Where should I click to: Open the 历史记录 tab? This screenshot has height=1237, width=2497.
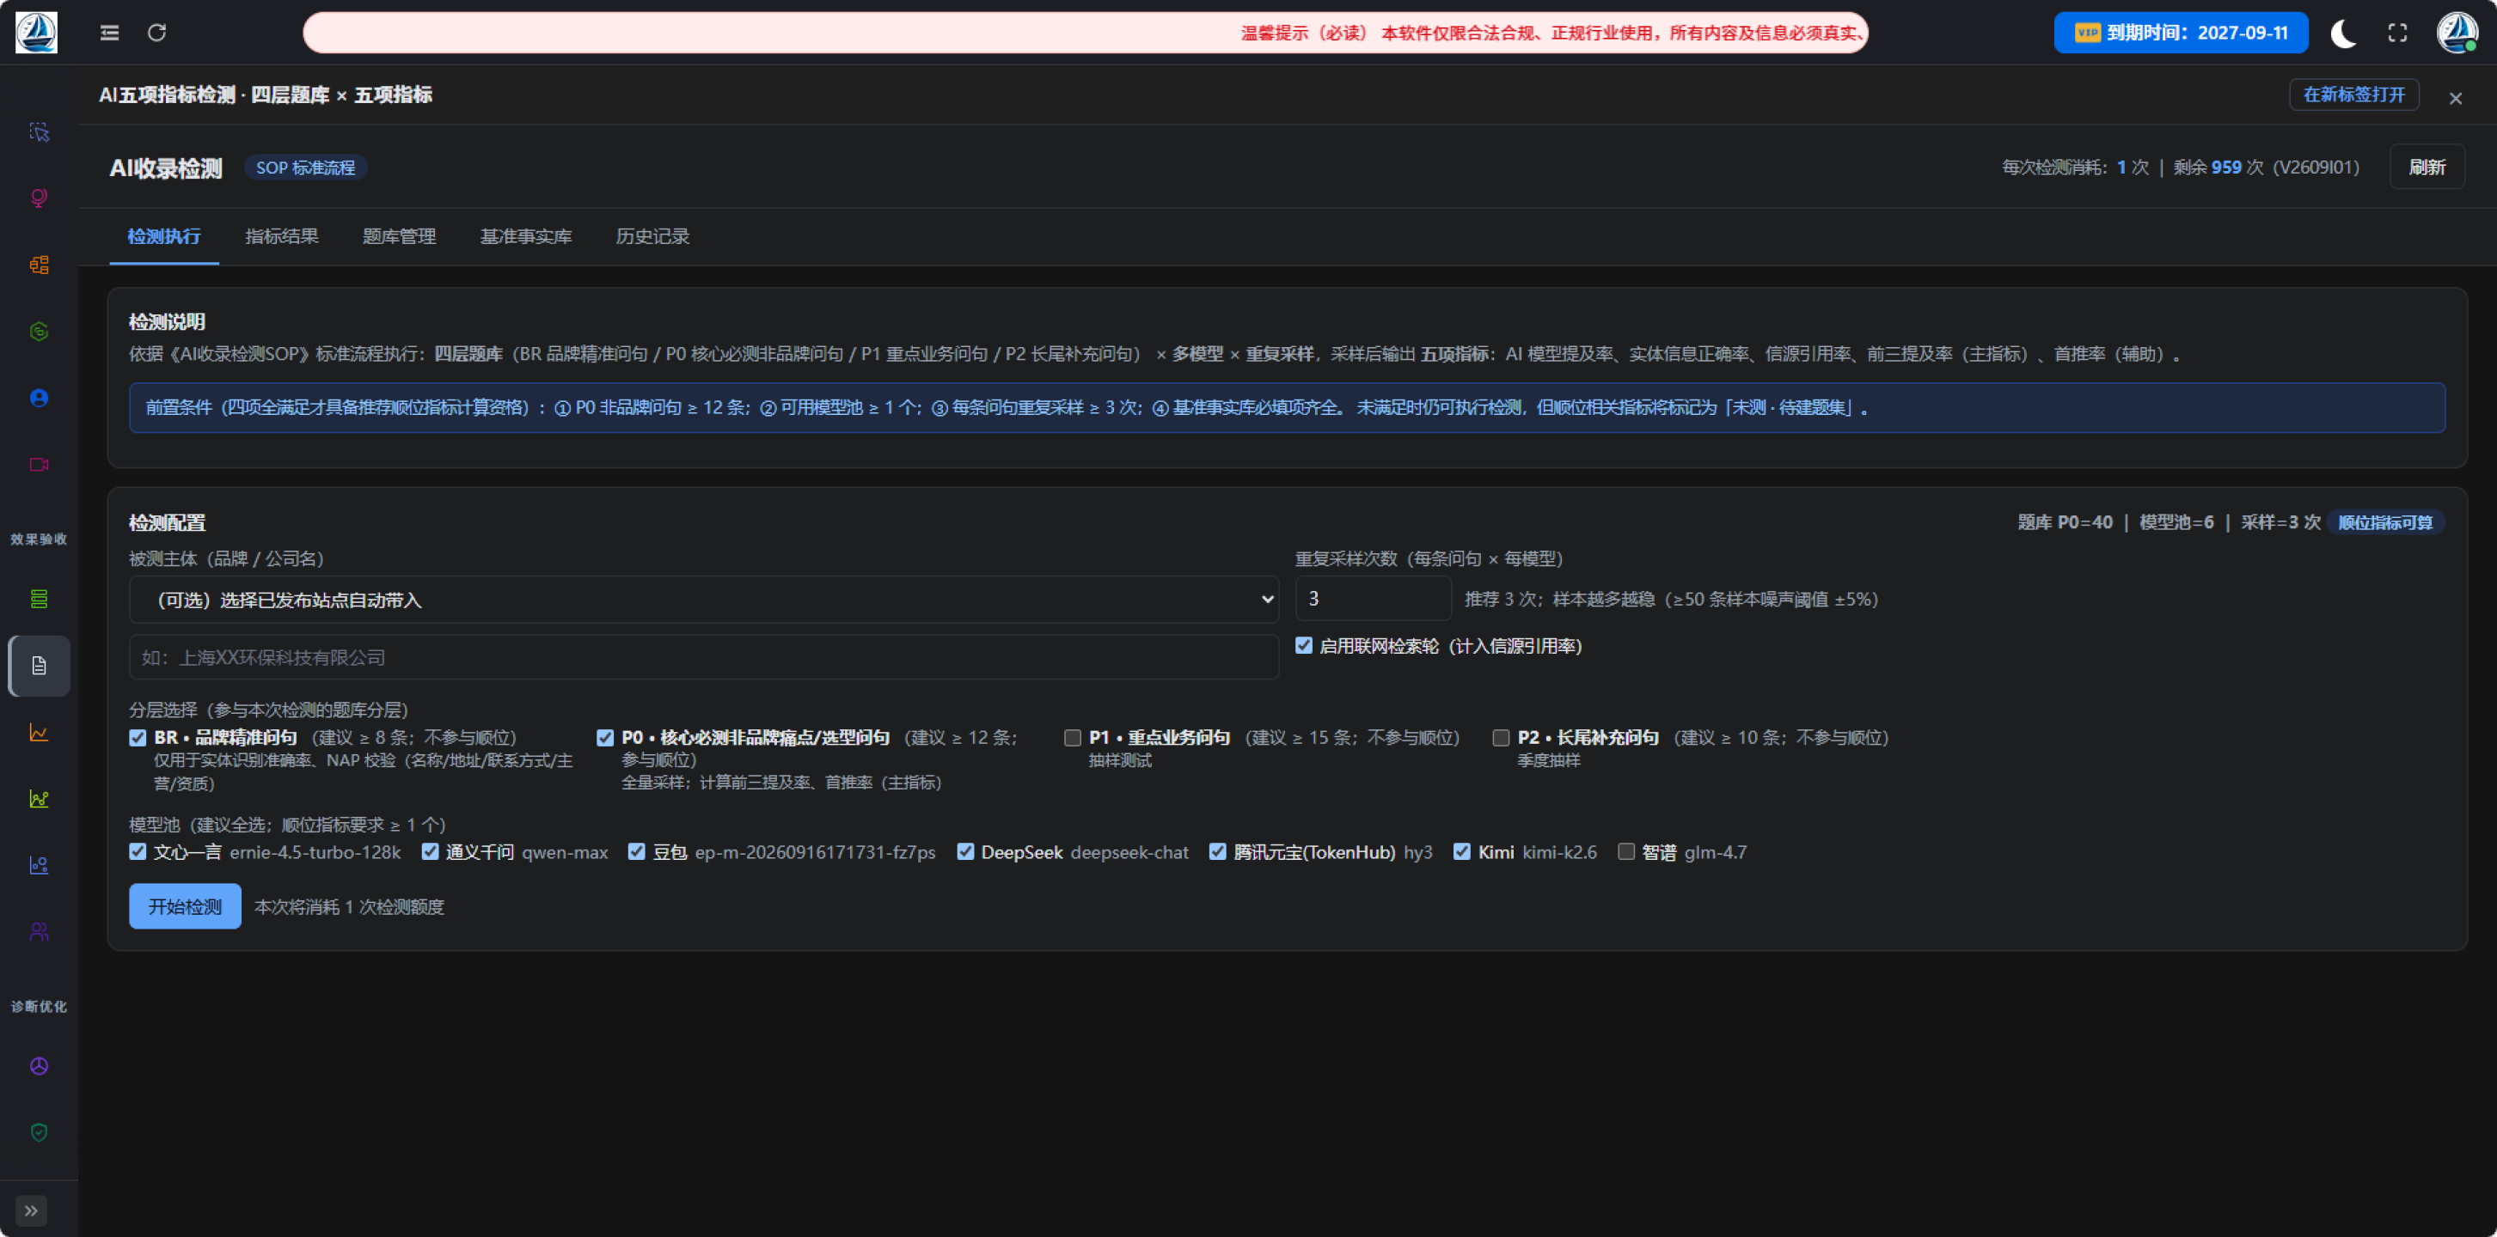click(x=652, y=236)
